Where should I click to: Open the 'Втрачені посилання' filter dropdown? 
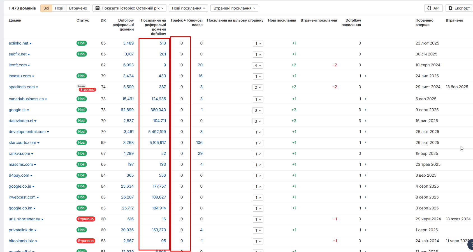234,8
